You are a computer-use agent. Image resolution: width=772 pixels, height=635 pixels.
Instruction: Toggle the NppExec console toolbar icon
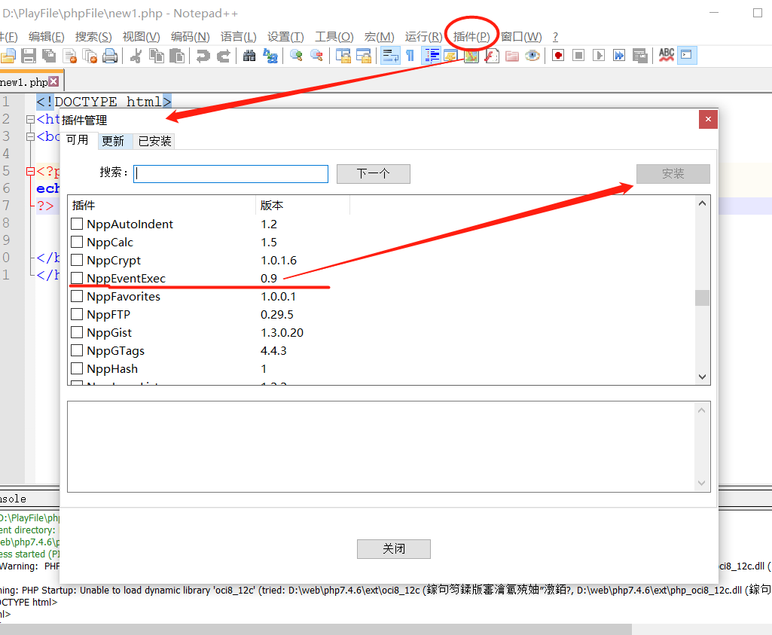point(686,55)
